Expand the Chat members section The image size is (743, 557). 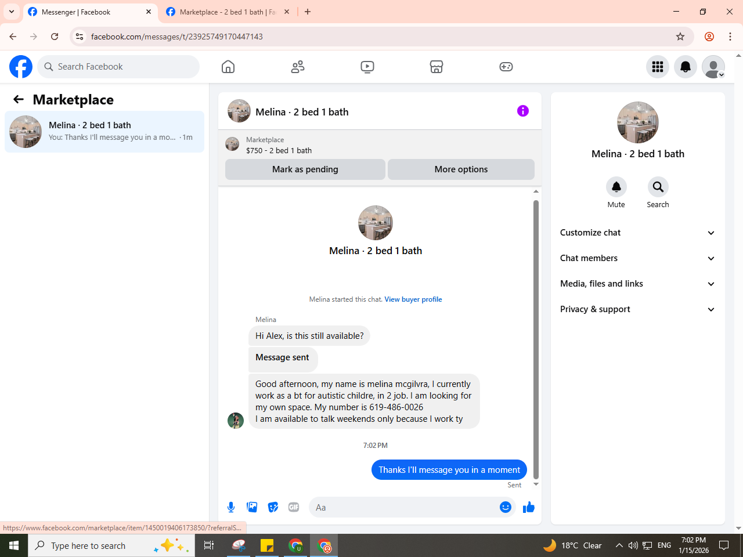[x=637, y=258]
